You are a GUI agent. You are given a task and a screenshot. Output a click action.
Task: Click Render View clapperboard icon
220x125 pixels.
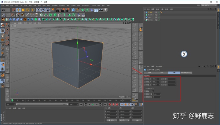point(58,10)
